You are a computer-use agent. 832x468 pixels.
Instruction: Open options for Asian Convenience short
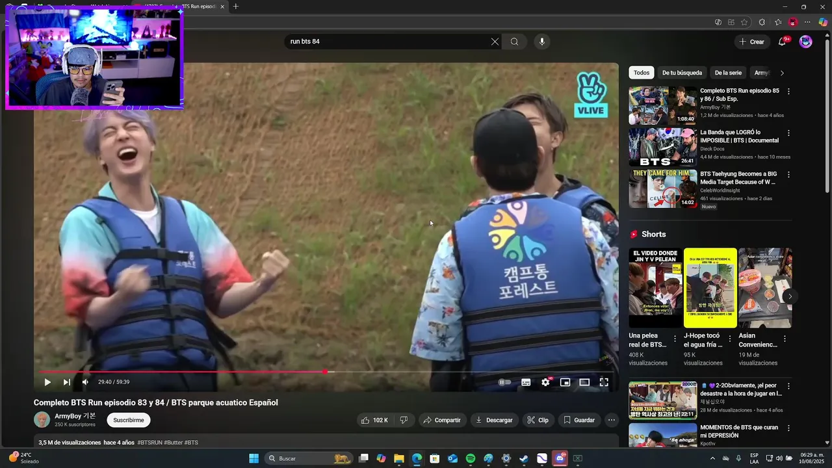click(x=785, y=339)
